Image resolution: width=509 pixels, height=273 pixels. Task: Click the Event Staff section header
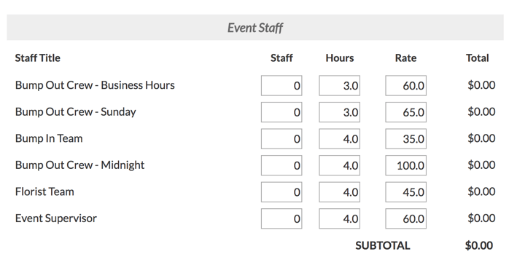(x=255, y=28)
